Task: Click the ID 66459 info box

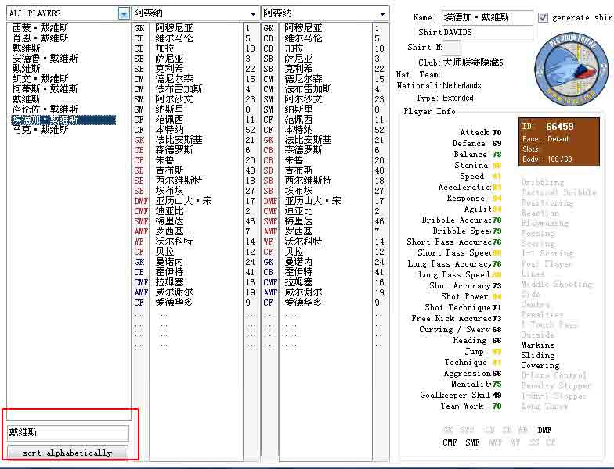Action: [x=559, y=142]
